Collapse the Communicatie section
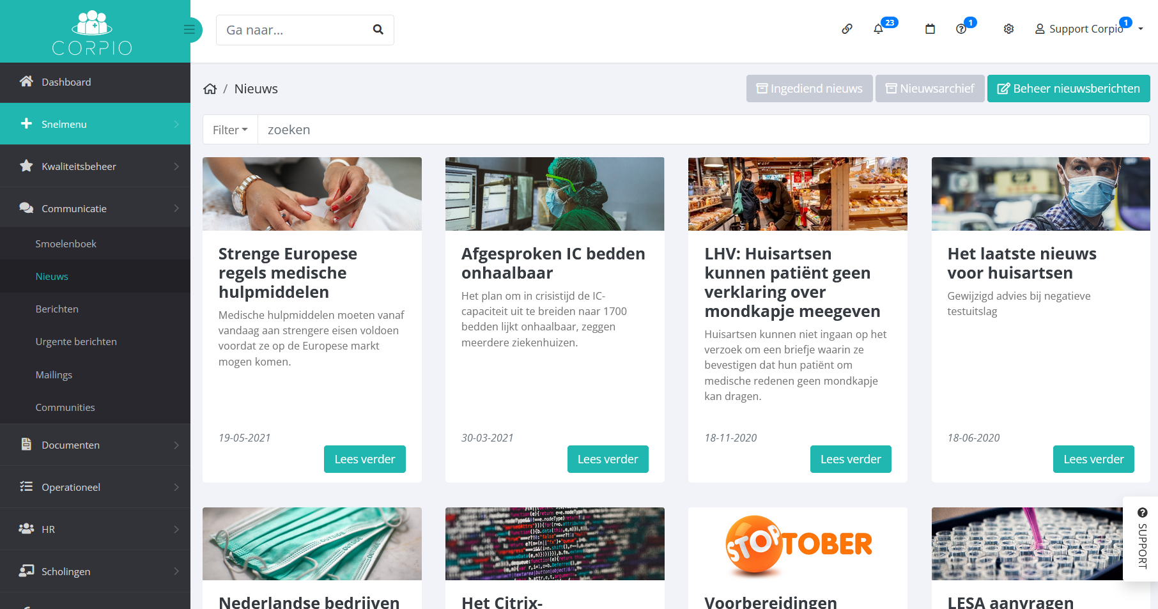This screenshot has height=609, width=1158. pos(95,208)
